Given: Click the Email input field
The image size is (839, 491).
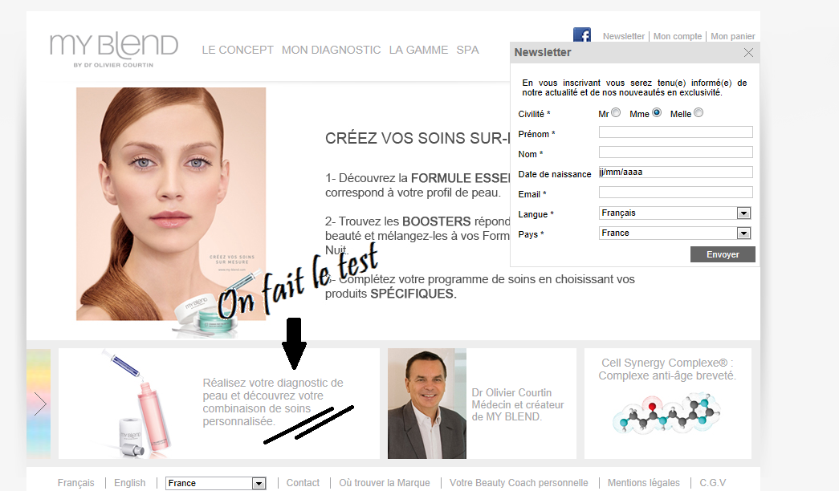Looking at the screenshot, I should pyautogui.click(x=675, y=193).
